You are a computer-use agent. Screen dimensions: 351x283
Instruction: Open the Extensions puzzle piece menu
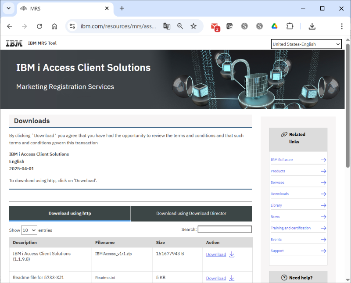pyautogui.click(x=290, y=26)
